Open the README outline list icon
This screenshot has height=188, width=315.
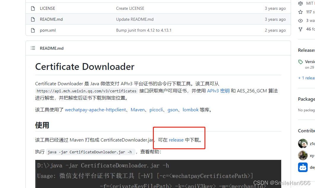[x=33, y=48]
